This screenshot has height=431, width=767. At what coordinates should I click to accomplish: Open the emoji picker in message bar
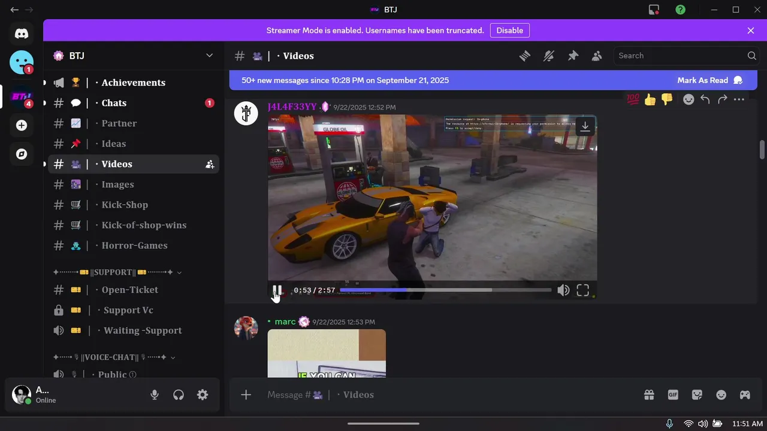(721, 395)
